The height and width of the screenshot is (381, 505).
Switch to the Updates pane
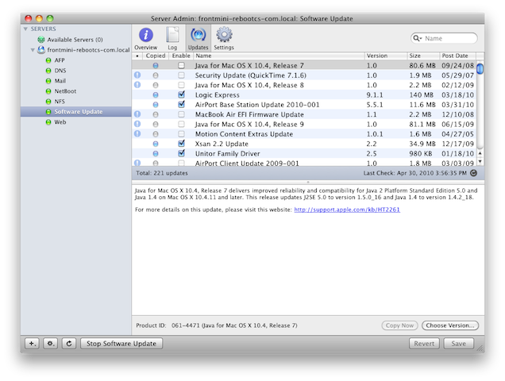(x=198, y=37)
